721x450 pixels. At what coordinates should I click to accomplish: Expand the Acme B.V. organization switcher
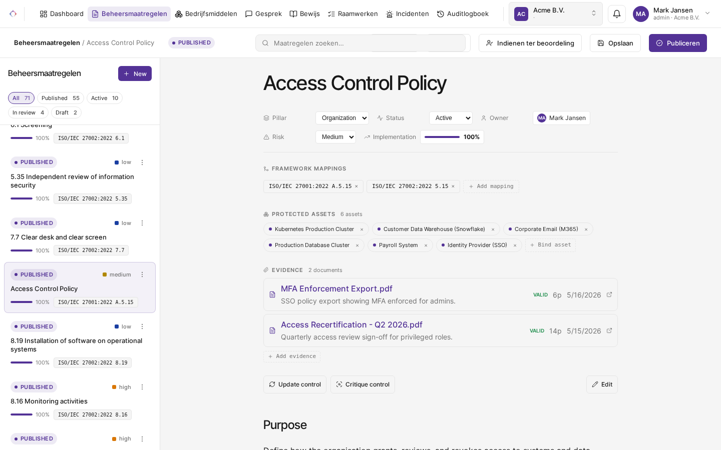click(x=556, y=14)
